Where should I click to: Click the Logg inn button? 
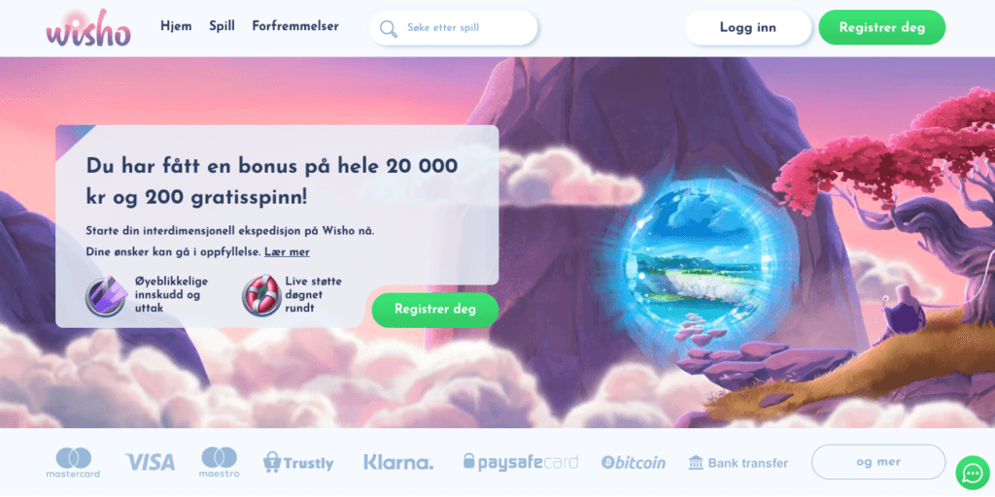pos(747,27)
